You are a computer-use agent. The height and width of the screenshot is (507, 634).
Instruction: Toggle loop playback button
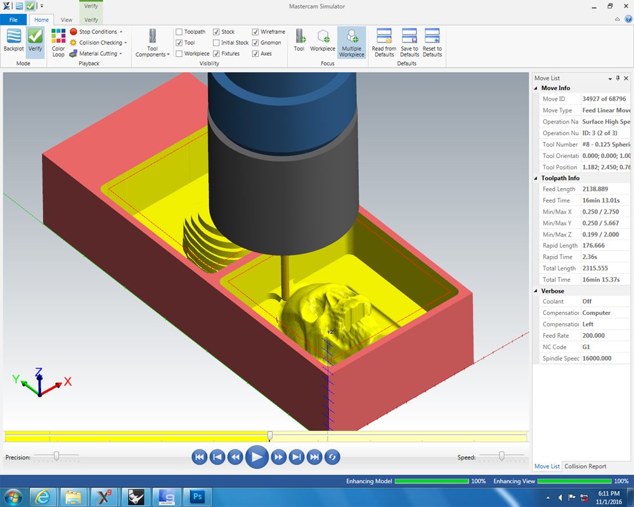pos(332,458)
